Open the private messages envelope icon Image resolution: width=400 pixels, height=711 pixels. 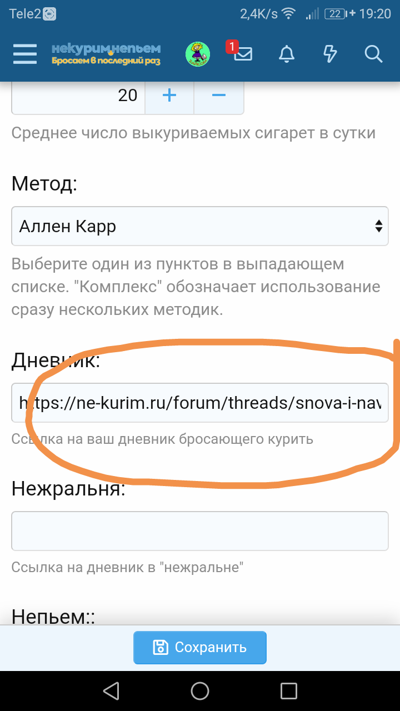tap(243, 55)
